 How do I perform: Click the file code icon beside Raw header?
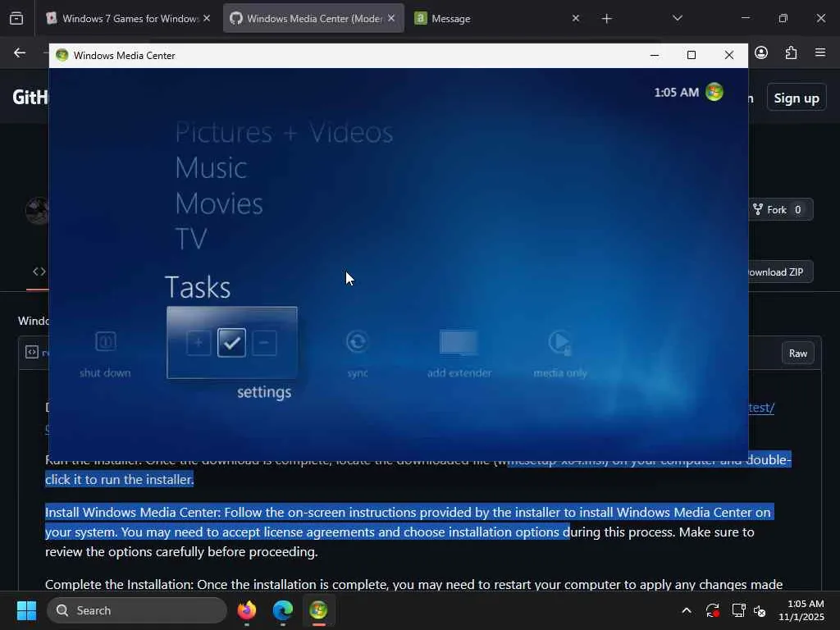click(x=32, y=352)
